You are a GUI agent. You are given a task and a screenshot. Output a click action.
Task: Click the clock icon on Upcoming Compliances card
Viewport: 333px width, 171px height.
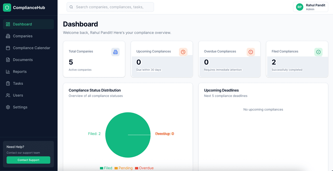(x=183, y=52)
